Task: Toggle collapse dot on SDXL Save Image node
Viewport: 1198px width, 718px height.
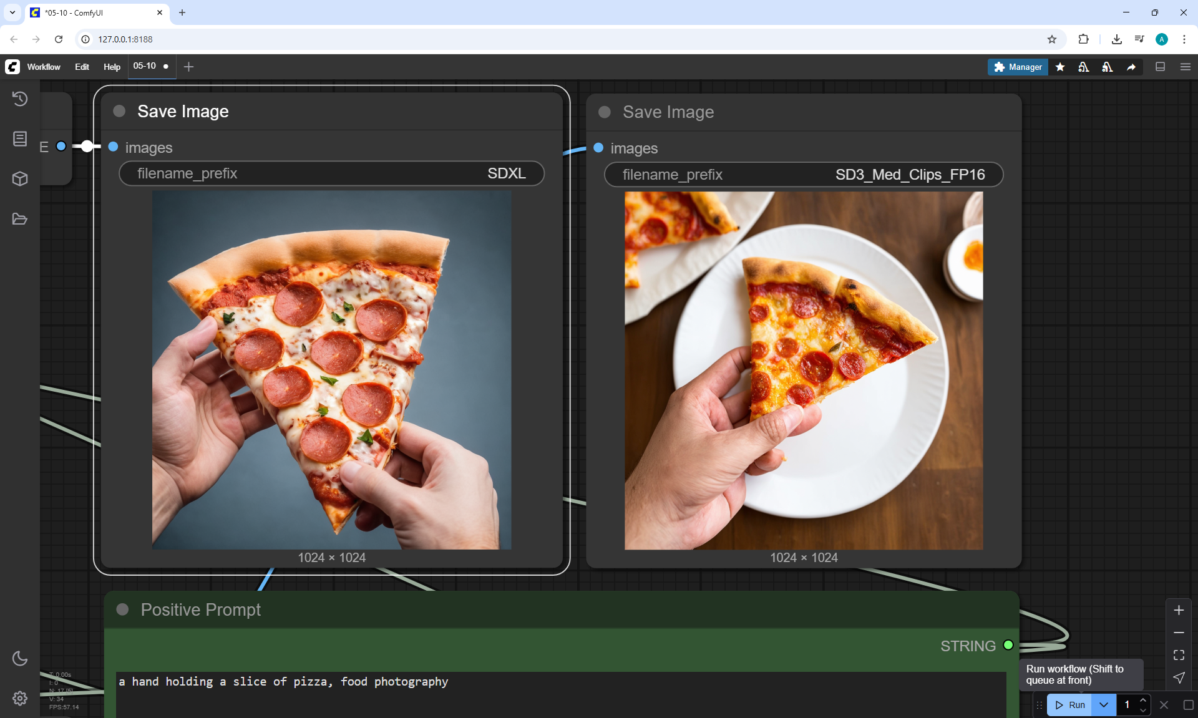Action: pyautogui.click(x=119, y=111)
